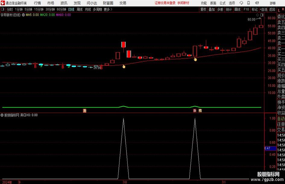Switch to the 5分钟 period tab
This screenshot has height=184, width=285.
click(28, 9)
